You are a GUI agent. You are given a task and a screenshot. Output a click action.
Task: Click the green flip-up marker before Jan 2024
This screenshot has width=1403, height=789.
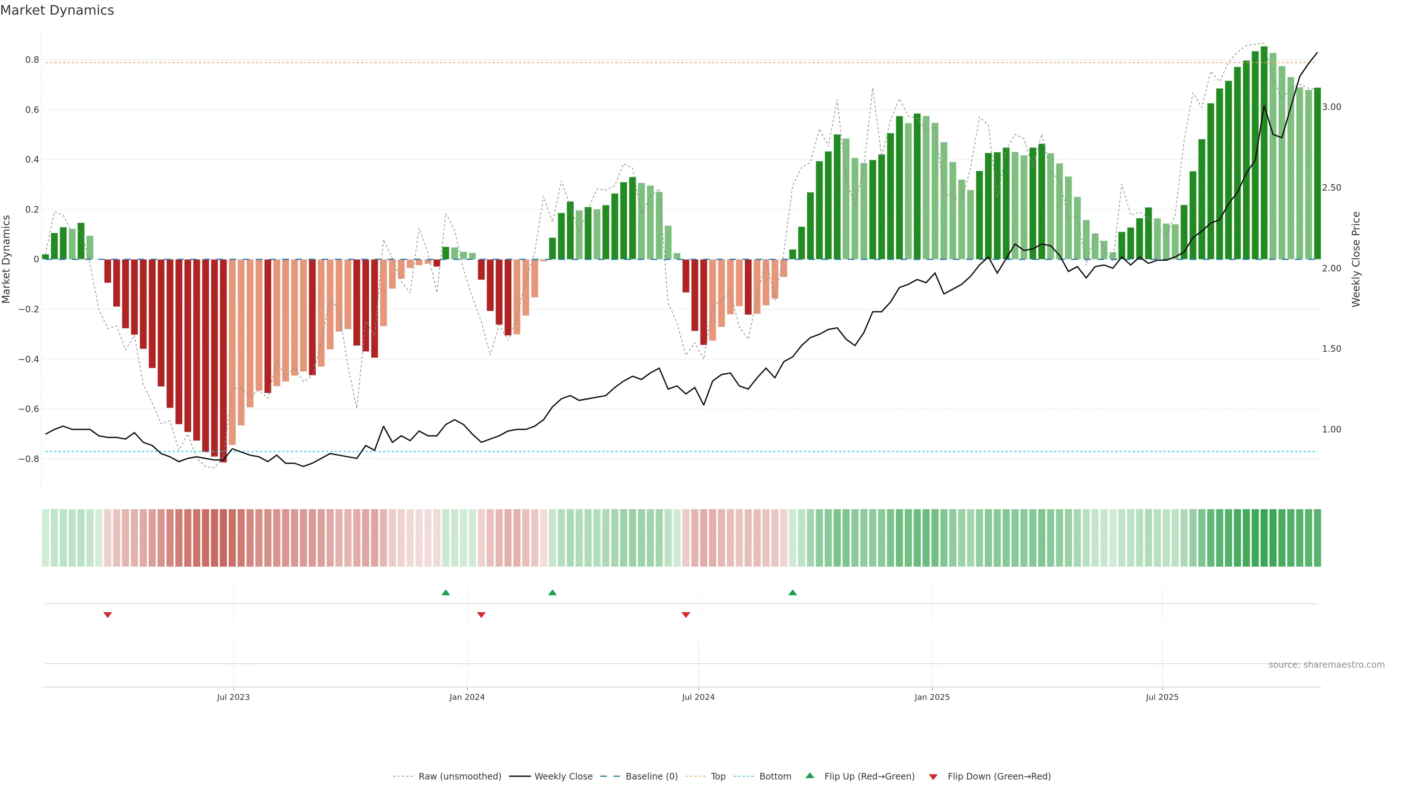(445, 592)
